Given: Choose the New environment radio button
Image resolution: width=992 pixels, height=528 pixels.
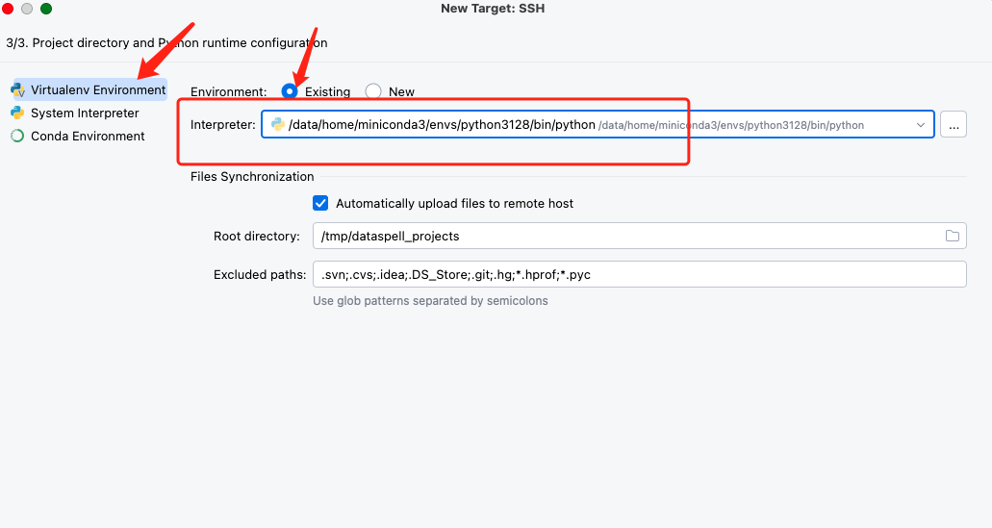Looking at the screenshot, I should [373, 91].
